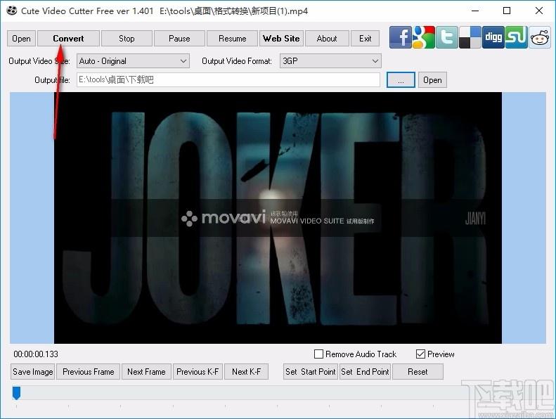Save Image of current frame
Image resolution: width=556 pixels, height=419 pixels.
pyautogui.click(x=32, y=372)
